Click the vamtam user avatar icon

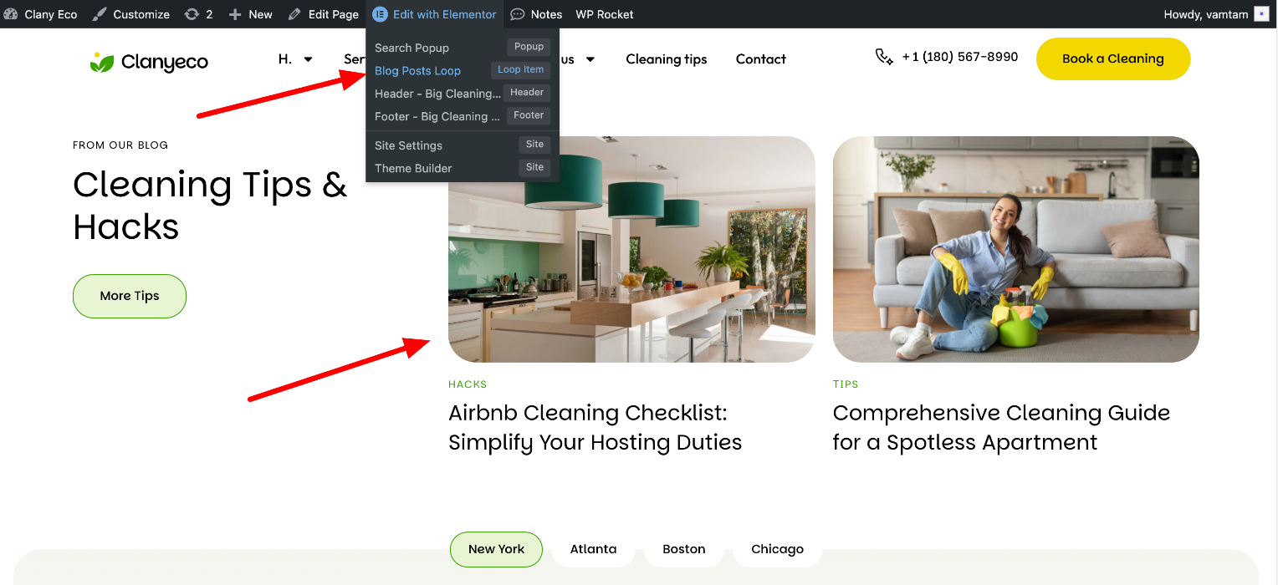pyautogui.click(x=1261, y=14)
